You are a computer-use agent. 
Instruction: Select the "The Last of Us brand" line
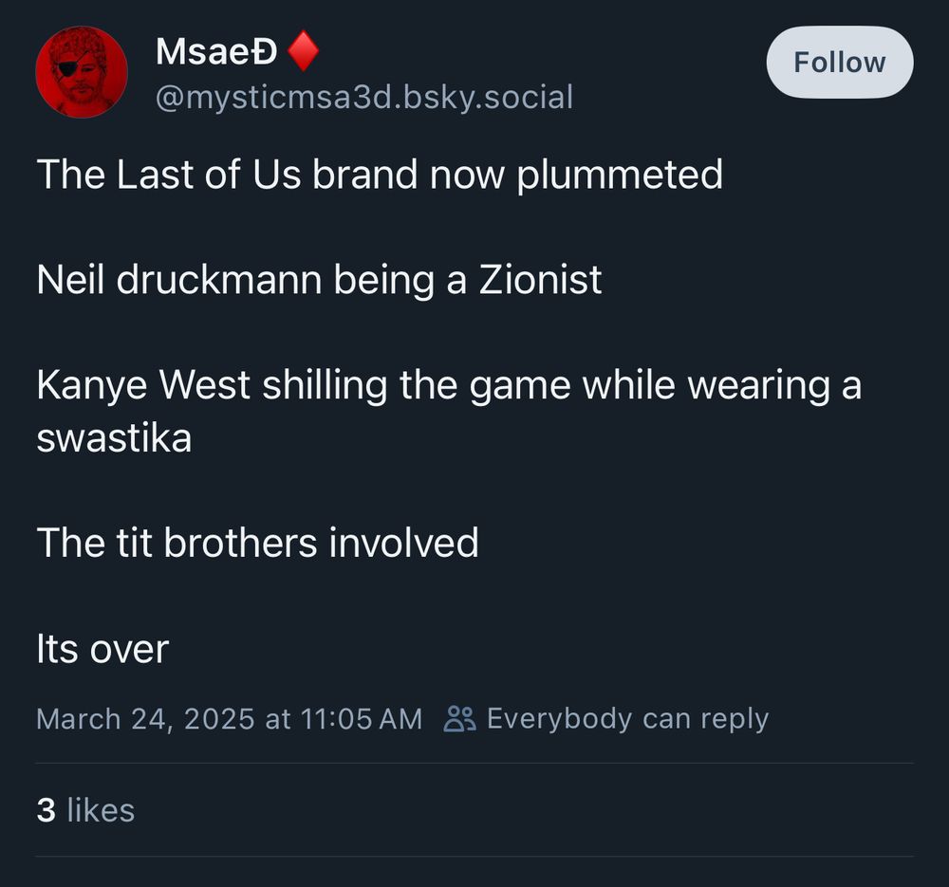click(x=380, y=175)
